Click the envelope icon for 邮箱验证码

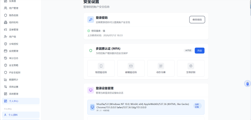pos(131,66)
